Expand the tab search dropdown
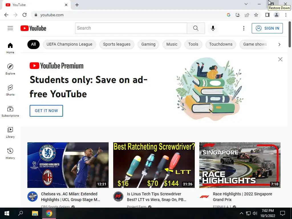The height and width of the screenshot is (219, 292). tap(246, 4)
